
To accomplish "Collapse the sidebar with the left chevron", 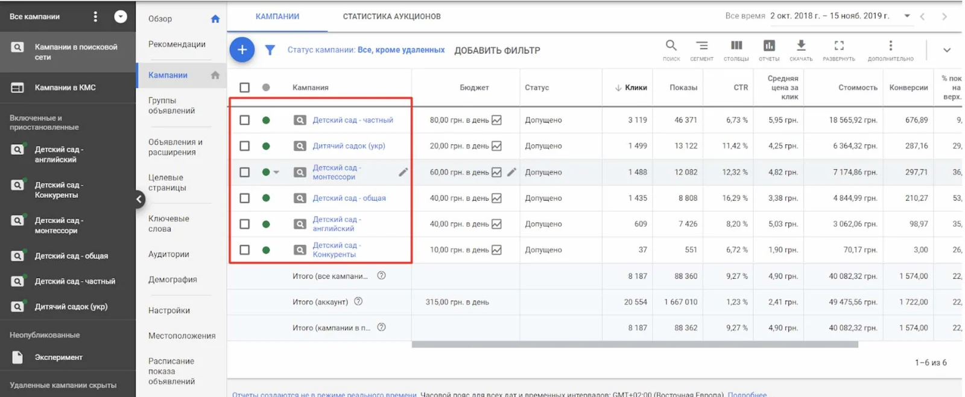I will click(x=139, y=199).
